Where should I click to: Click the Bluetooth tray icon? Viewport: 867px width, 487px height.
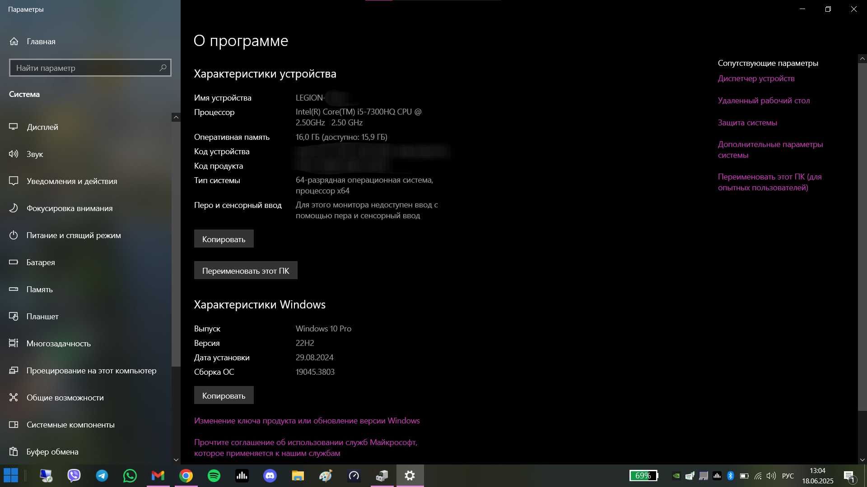point(731,476)
